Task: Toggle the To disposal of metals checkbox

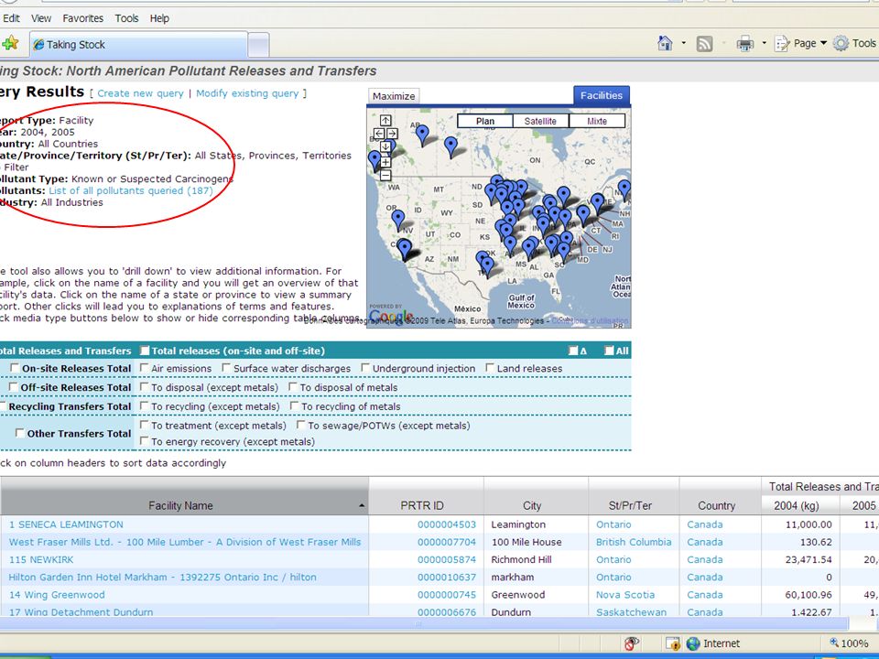Action: click(293, 386)
